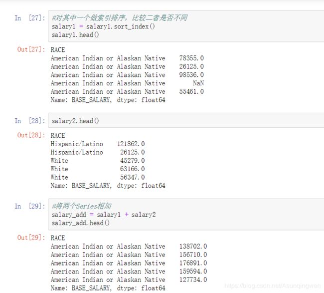Click RACE header in Out[29]
Image resolution: width=324 pixels, height=293 pixels.
pyautogui.click(x=58, y=238)
